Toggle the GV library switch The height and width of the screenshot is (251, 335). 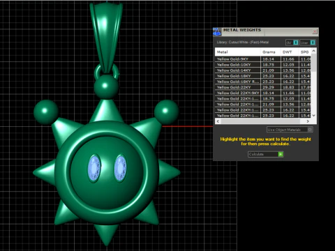[x=292, y=43]
